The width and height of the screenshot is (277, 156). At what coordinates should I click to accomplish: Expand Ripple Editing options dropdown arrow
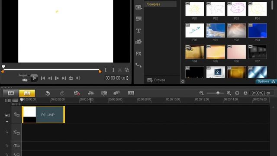(7, 122)
